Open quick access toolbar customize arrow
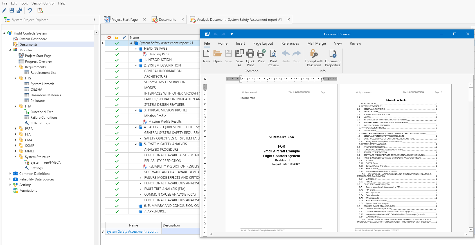 [x=232, y=34]
